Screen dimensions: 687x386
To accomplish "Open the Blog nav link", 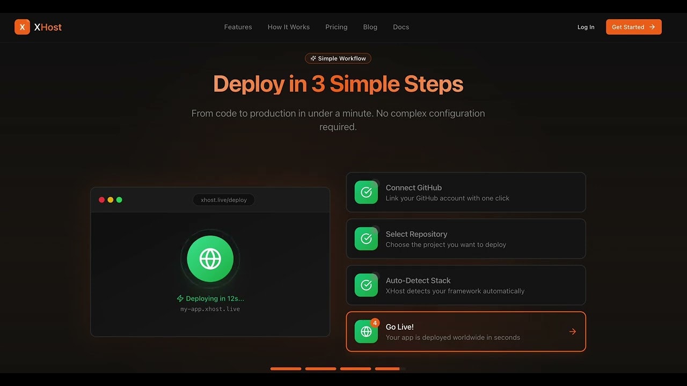I will point(370,27).
